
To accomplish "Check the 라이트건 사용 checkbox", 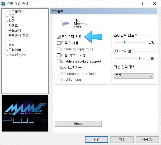I will coord(59,67).
